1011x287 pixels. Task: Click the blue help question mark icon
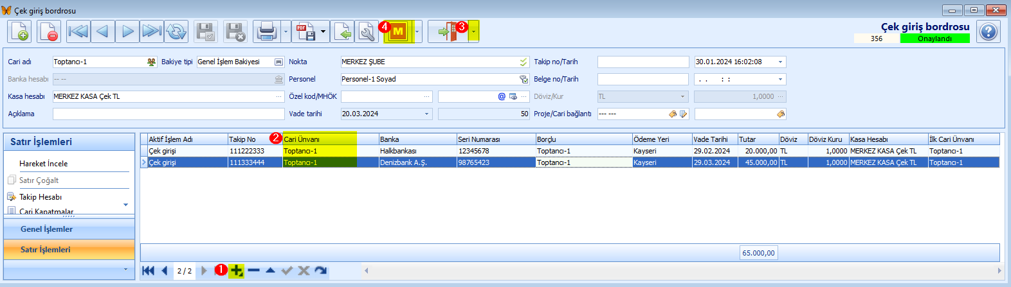(x=988, y=31)
